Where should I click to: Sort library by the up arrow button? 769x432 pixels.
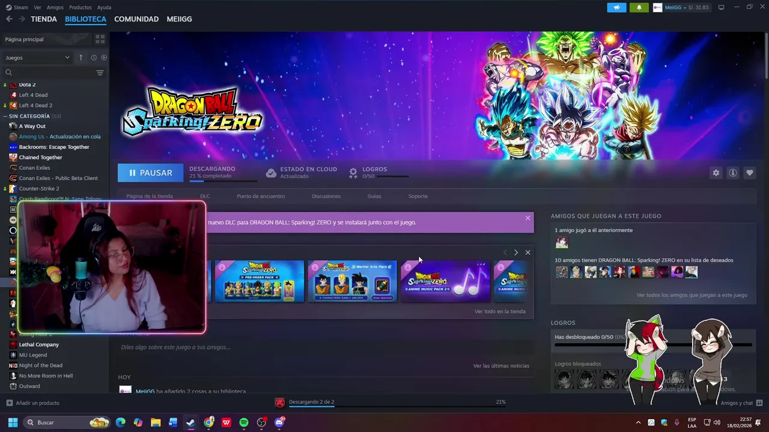tap(81, 58)
